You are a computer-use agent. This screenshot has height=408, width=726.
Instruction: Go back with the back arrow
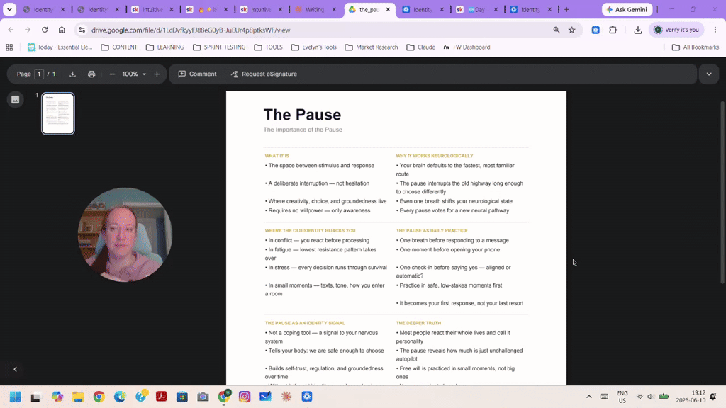(x=11, y=30)
